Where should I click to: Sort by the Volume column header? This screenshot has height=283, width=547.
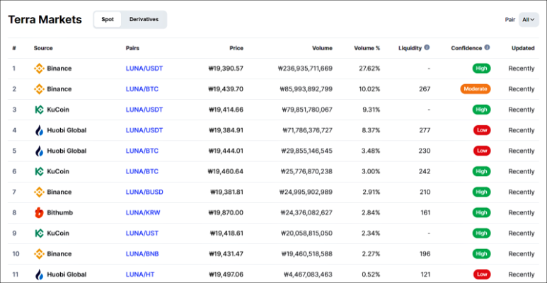[x=323, y=48]
